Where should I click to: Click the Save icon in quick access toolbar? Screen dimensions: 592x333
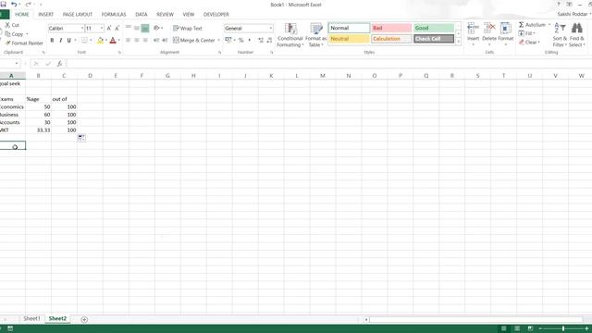(x=3, y=4)
